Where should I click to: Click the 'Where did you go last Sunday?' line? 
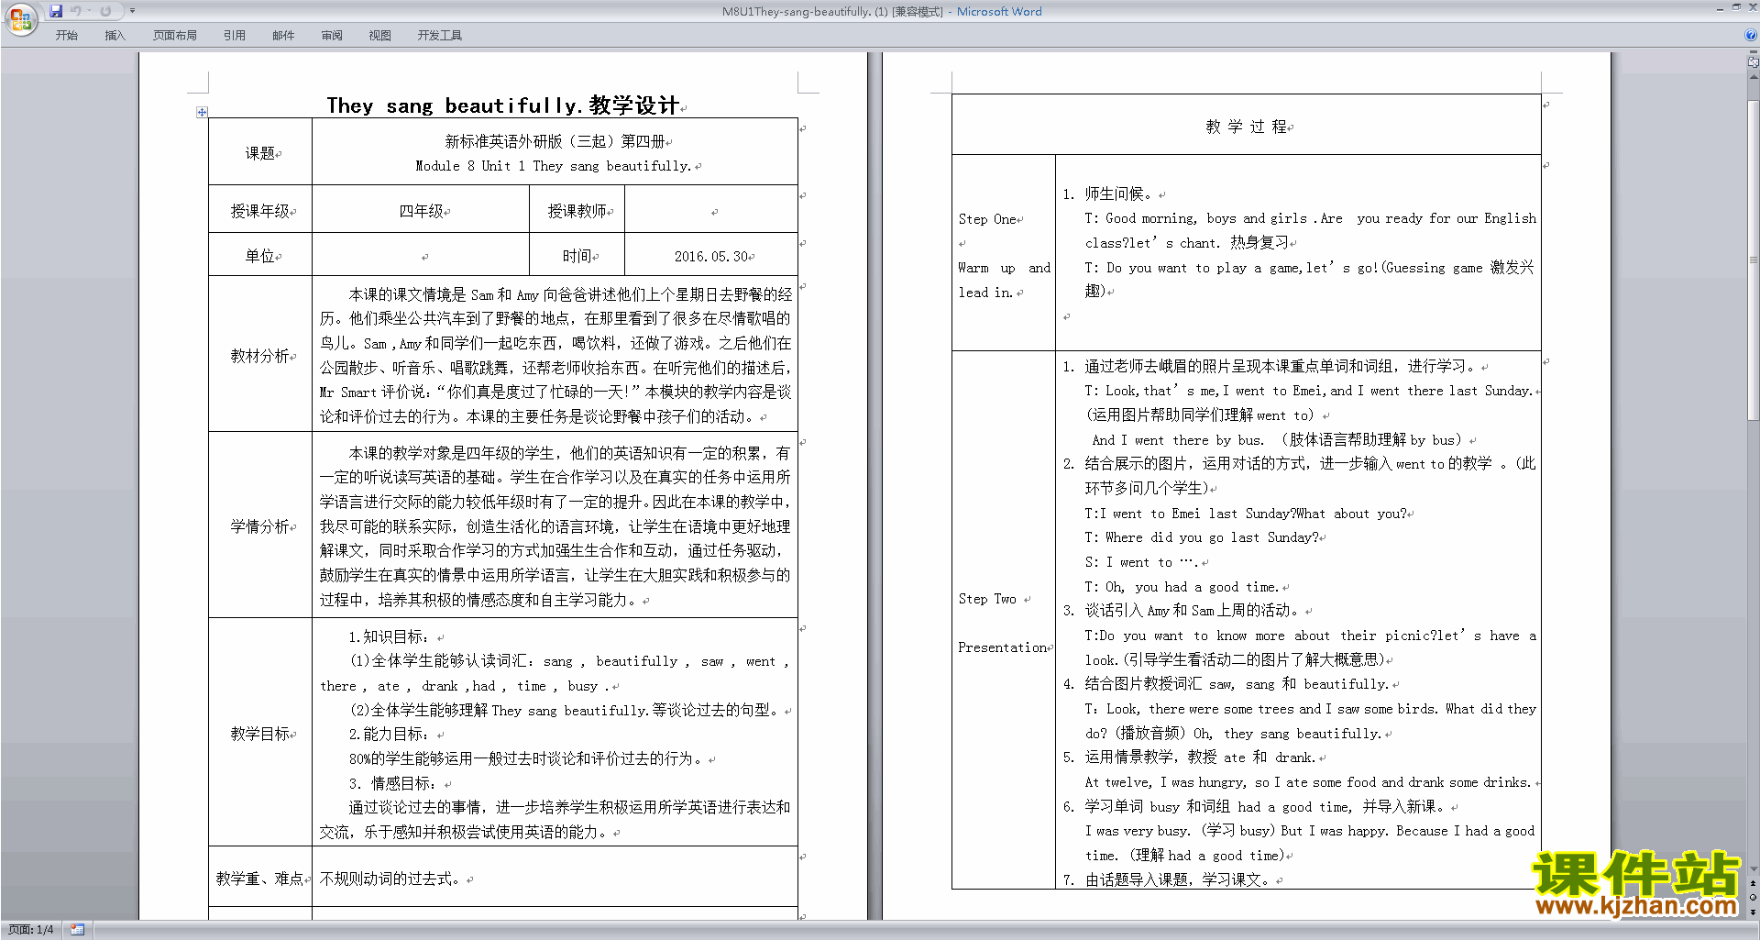click(1202, 537)
